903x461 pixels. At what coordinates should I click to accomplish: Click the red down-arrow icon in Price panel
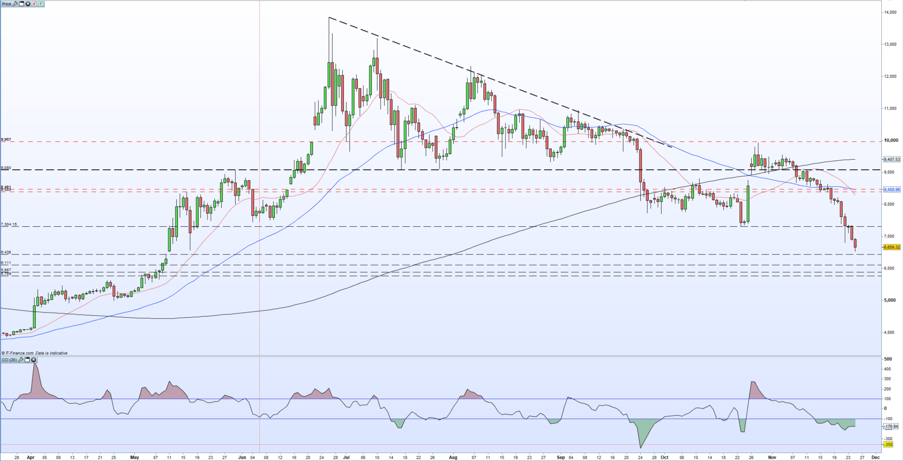pos(34,4)
